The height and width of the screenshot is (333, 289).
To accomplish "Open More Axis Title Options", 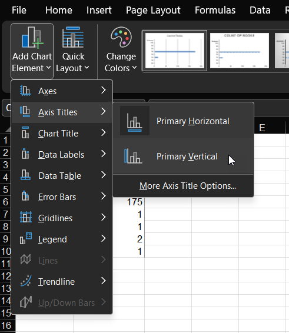I will (x=188, y=186).
